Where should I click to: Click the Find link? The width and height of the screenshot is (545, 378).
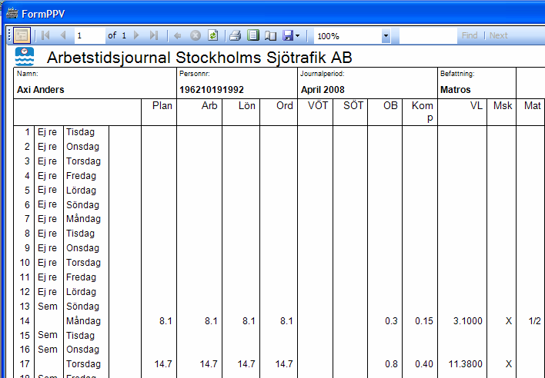click(470, 35)
